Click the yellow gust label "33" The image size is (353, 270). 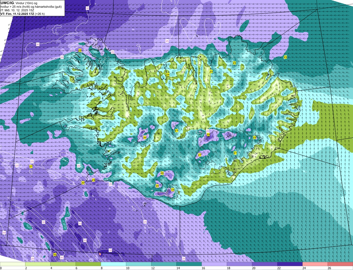pyautogui.click(x=173, y=190)
